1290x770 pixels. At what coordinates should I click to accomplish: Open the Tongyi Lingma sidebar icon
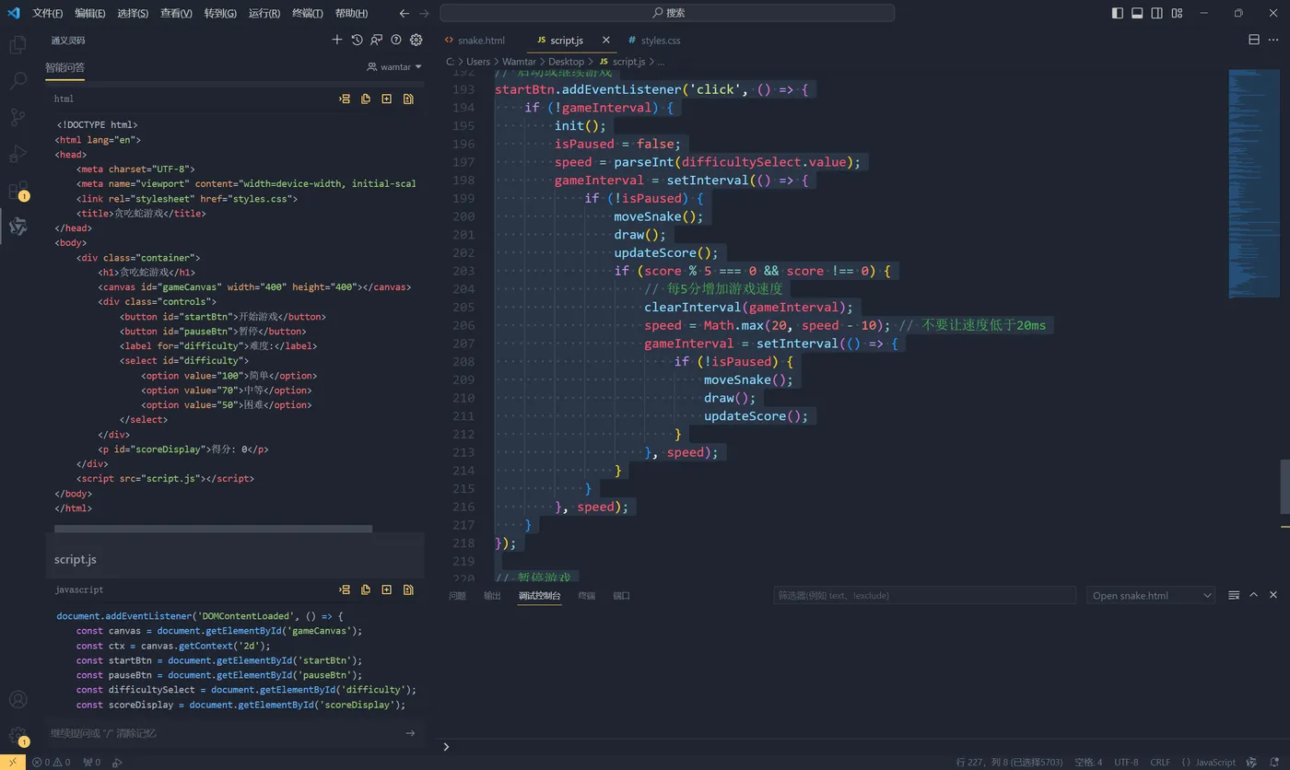click(x=18, y=226)
